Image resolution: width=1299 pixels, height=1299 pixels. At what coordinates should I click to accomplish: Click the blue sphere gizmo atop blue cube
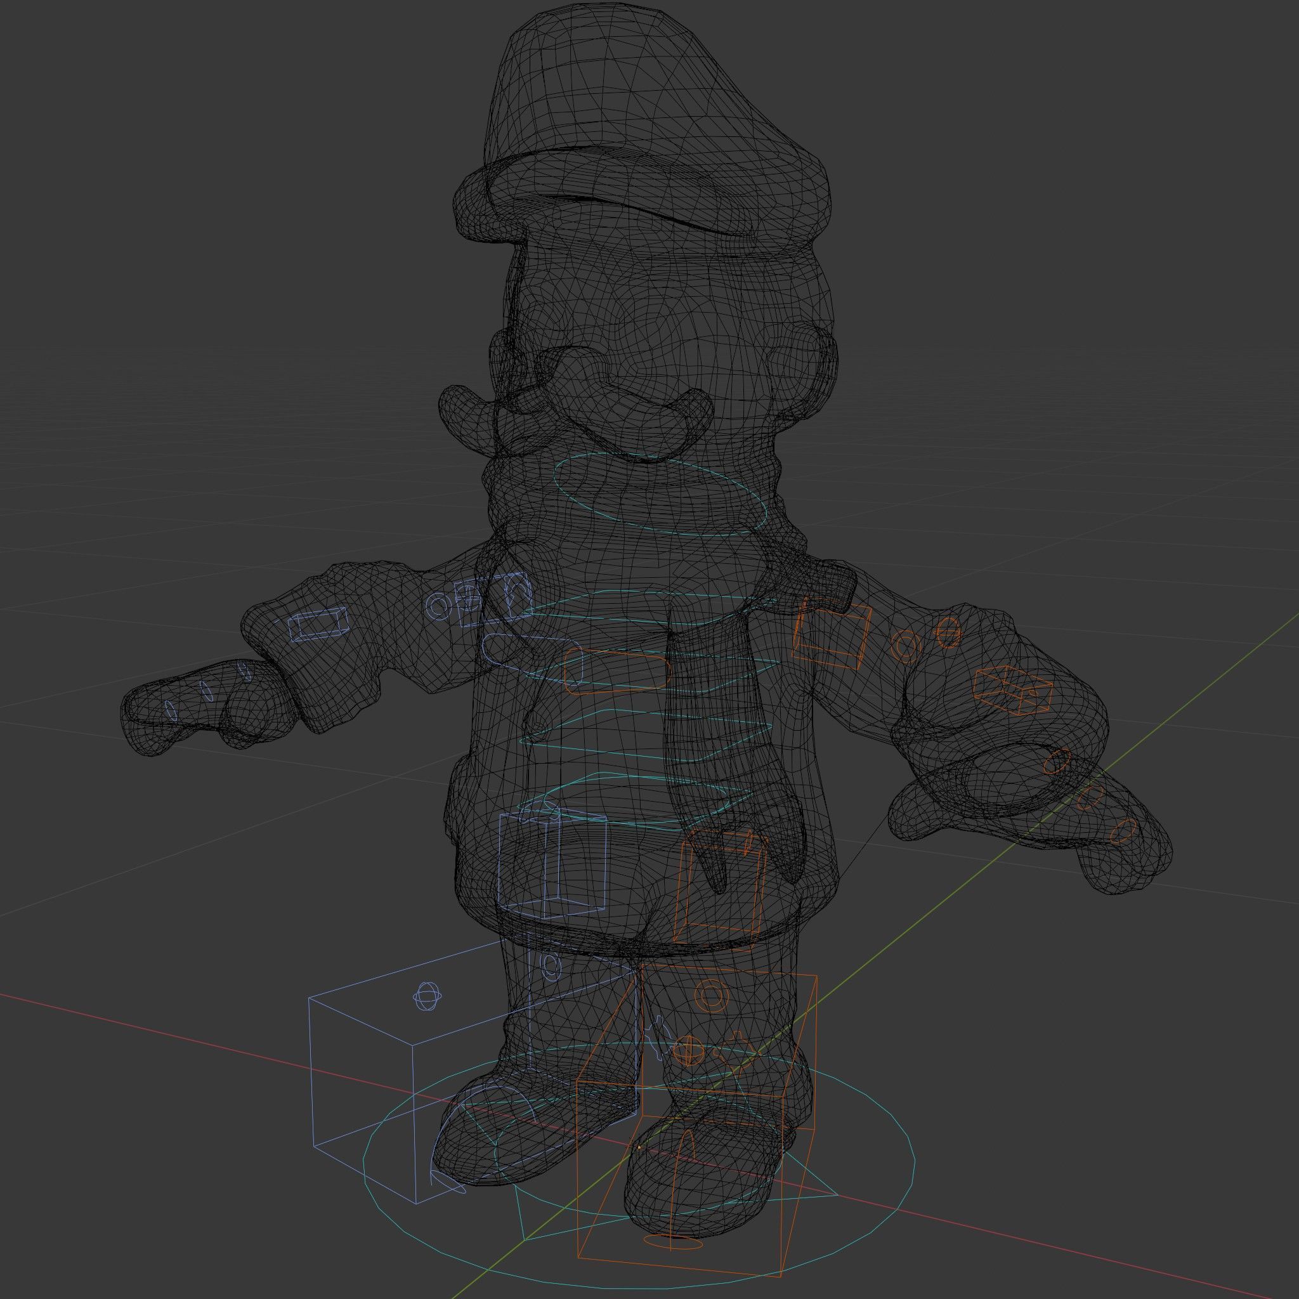tap(426, 996)
